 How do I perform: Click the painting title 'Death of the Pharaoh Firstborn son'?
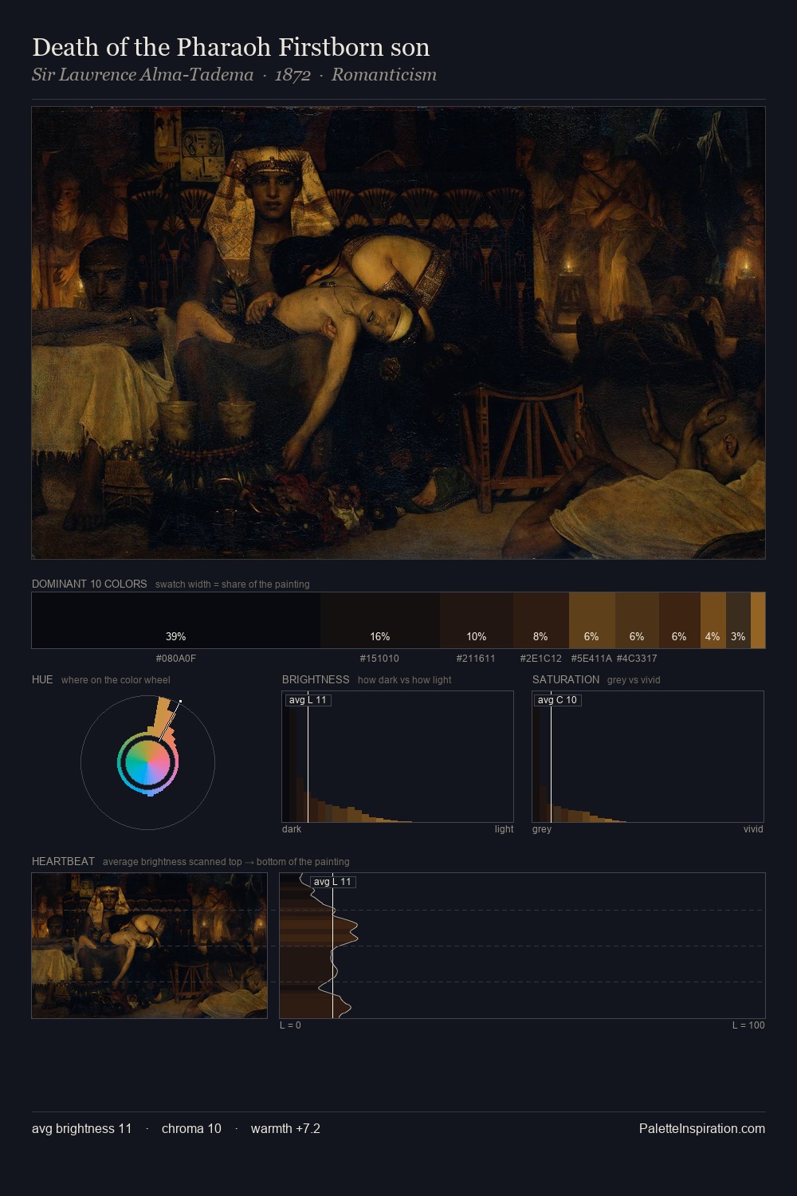(x=231, y=47)
